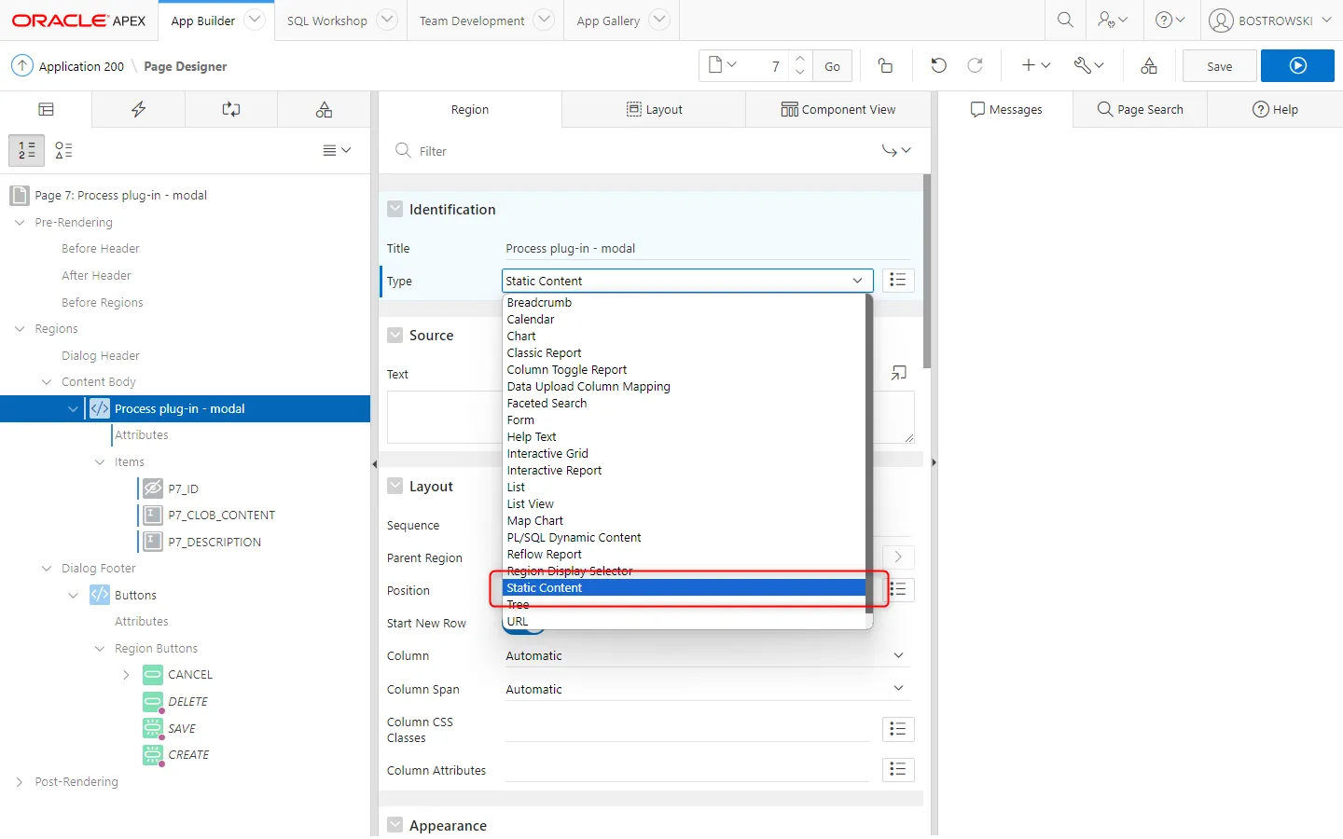
Task: Click the Save button
Action: click(x=1219, y=66)
